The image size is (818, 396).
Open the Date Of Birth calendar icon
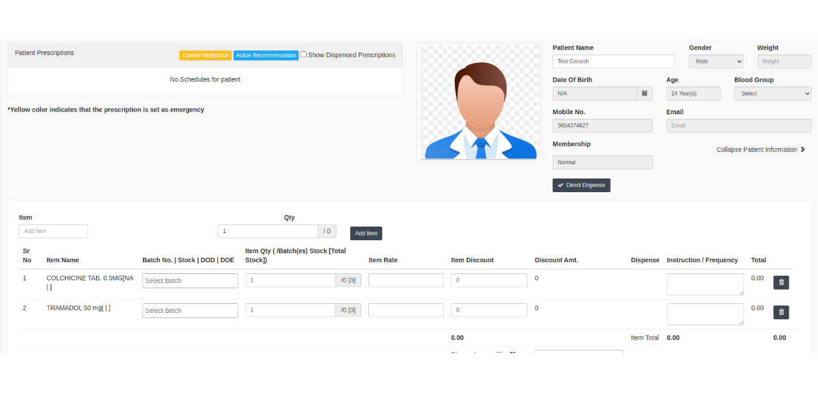point(645,93)
